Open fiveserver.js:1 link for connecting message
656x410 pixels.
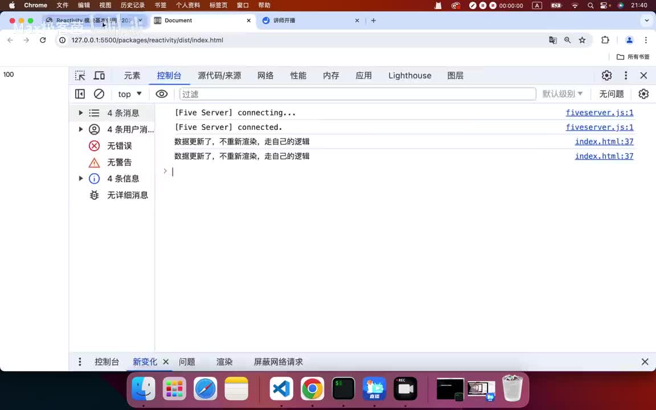tap(600, 113)
